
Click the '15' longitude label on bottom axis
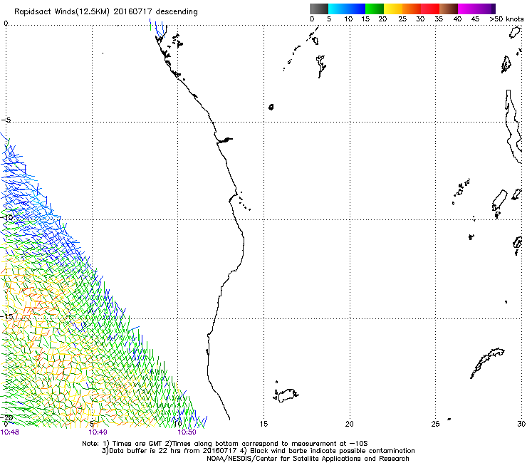click(263, 424)
